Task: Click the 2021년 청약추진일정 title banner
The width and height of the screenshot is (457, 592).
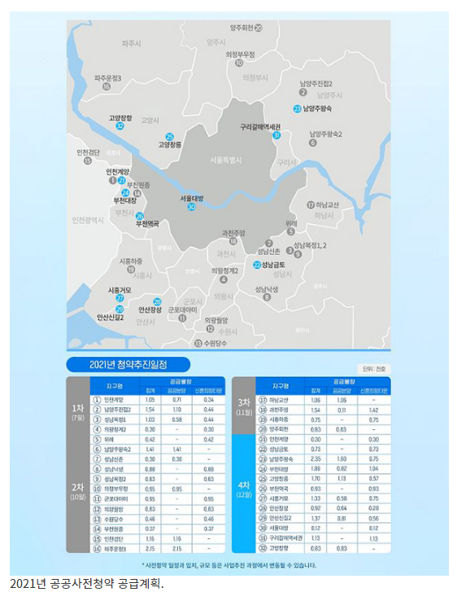Action: click(x=128, y=365)
